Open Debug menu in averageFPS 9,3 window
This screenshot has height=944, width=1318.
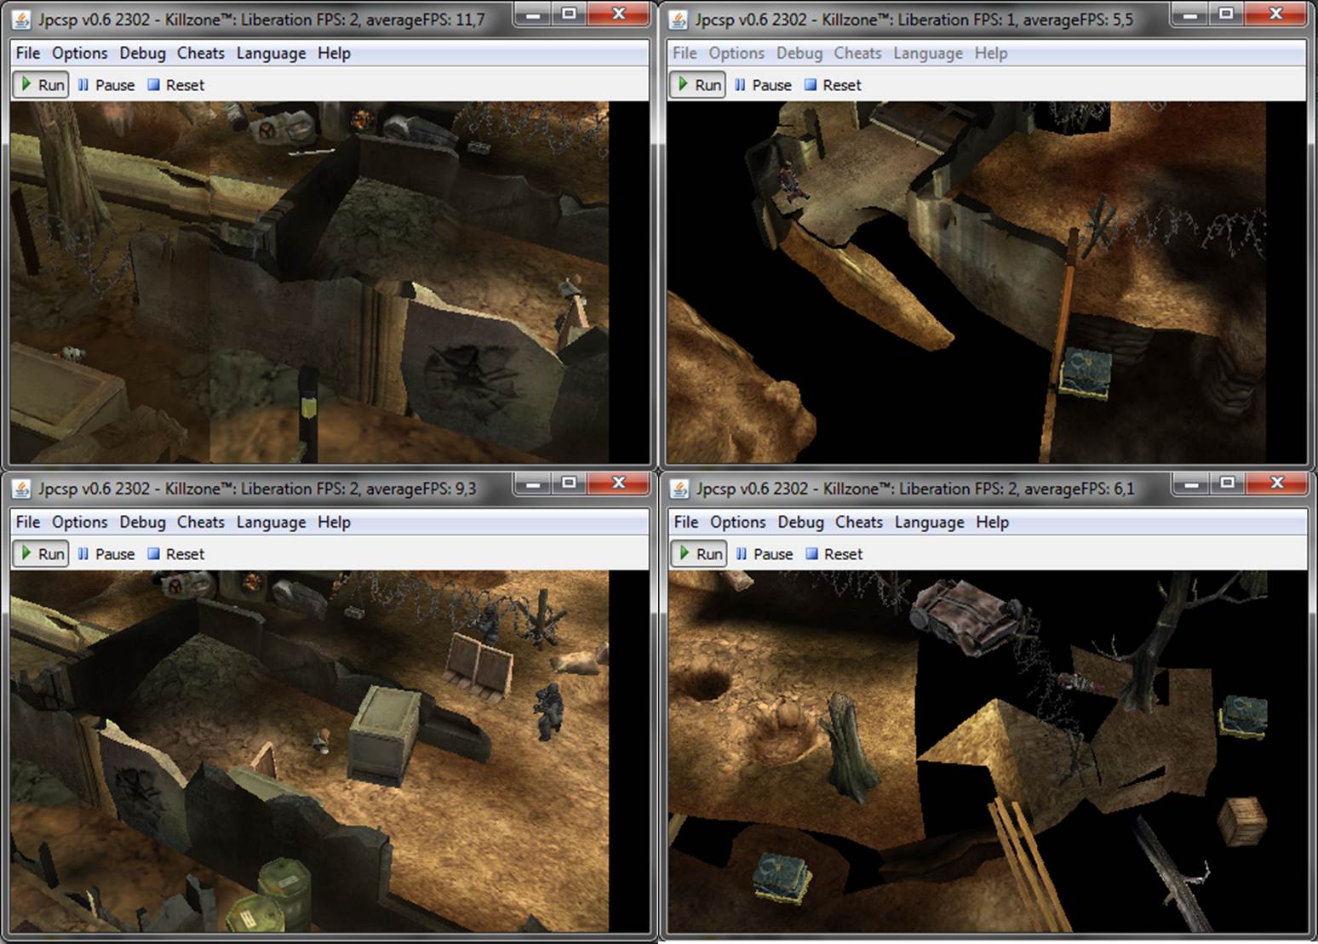142,522
